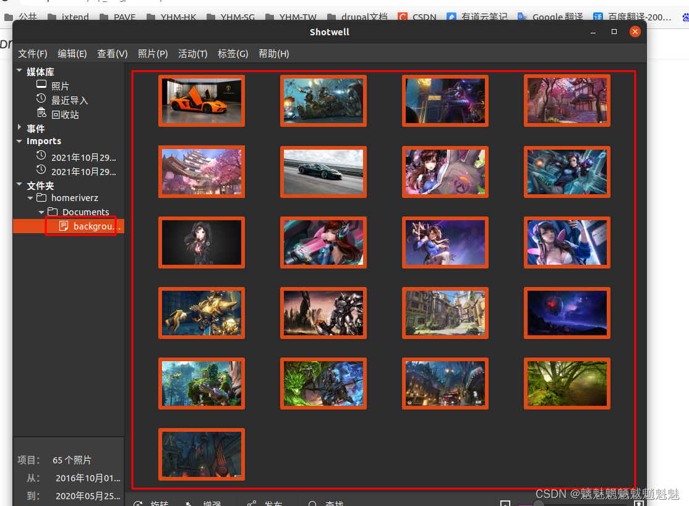Click the homeriverz folder icon
The width and height of the screenshot is (689, 506).
41,197
